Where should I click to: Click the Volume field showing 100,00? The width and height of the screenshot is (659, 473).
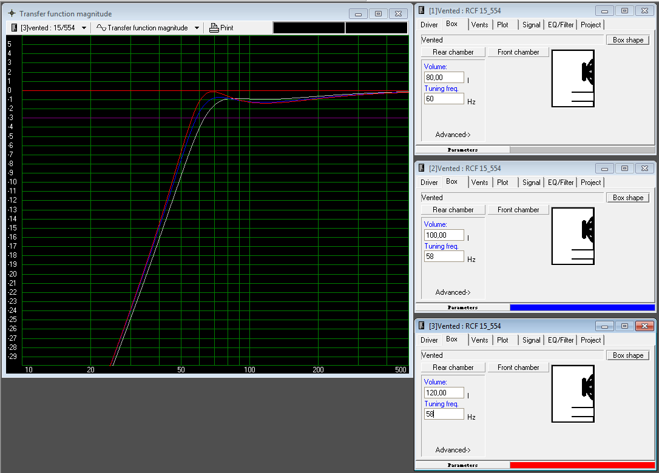coord(444,235)
